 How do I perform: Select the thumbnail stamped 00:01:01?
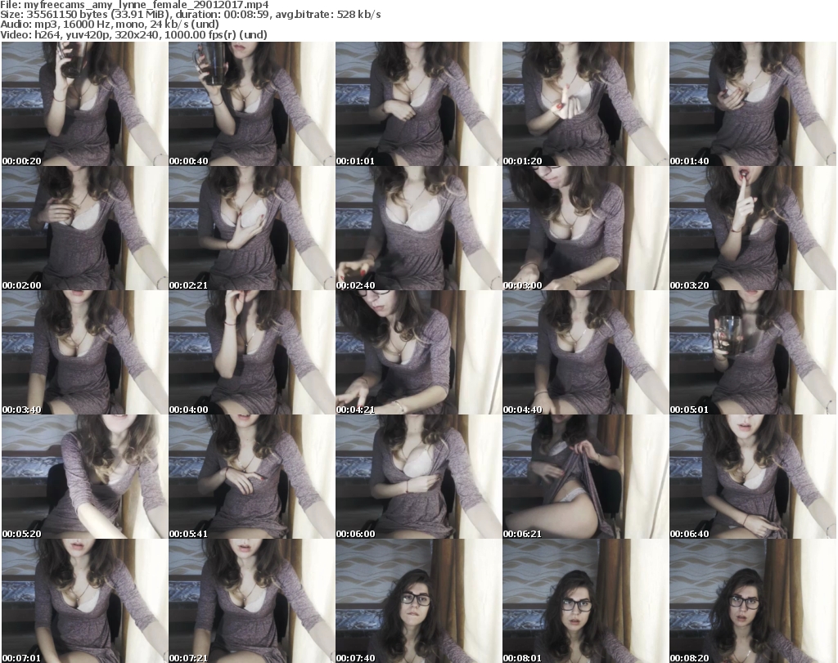[418, 104]
